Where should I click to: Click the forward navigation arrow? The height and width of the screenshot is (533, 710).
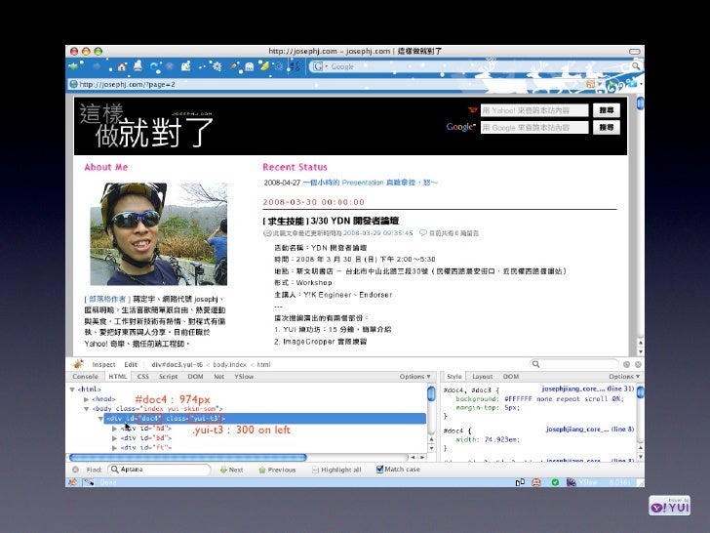pos(97,66)
